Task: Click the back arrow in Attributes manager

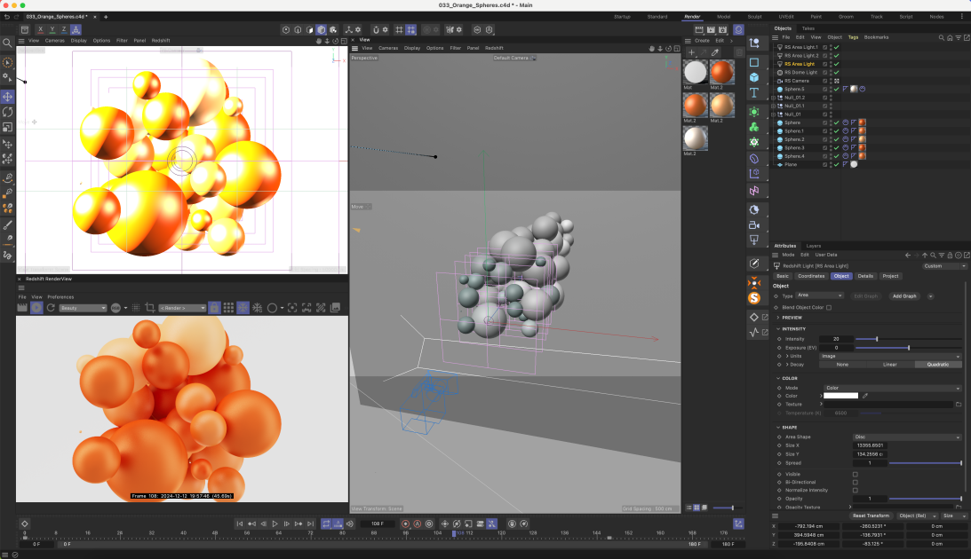Action: tap(908, 255)
